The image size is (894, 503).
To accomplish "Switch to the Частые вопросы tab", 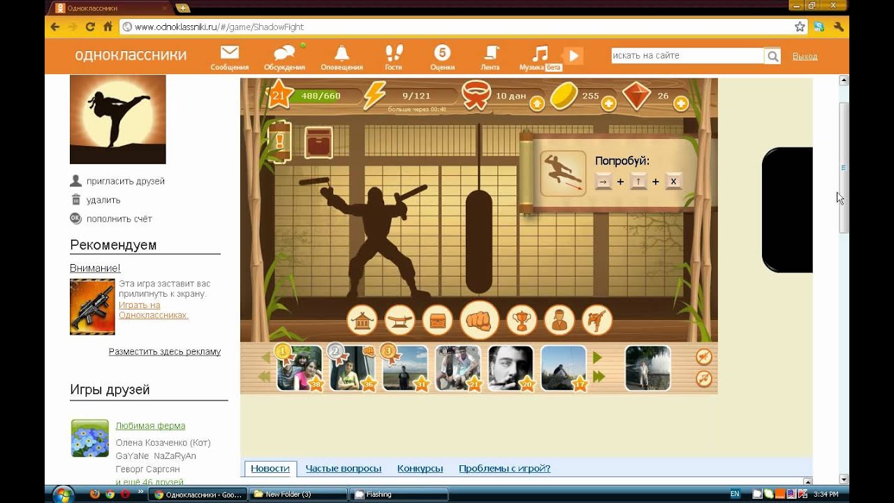I will pyautogui.click(x=344, y=468).
